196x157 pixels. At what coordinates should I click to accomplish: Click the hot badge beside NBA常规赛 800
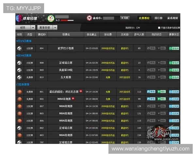pyautogui.click(x=73, y=98)
